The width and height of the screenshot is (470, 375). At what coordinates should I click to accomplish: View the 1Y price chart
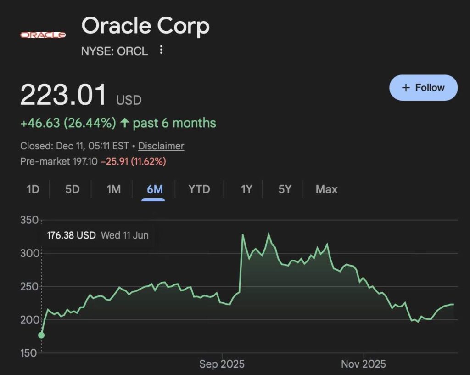(246, 189)
